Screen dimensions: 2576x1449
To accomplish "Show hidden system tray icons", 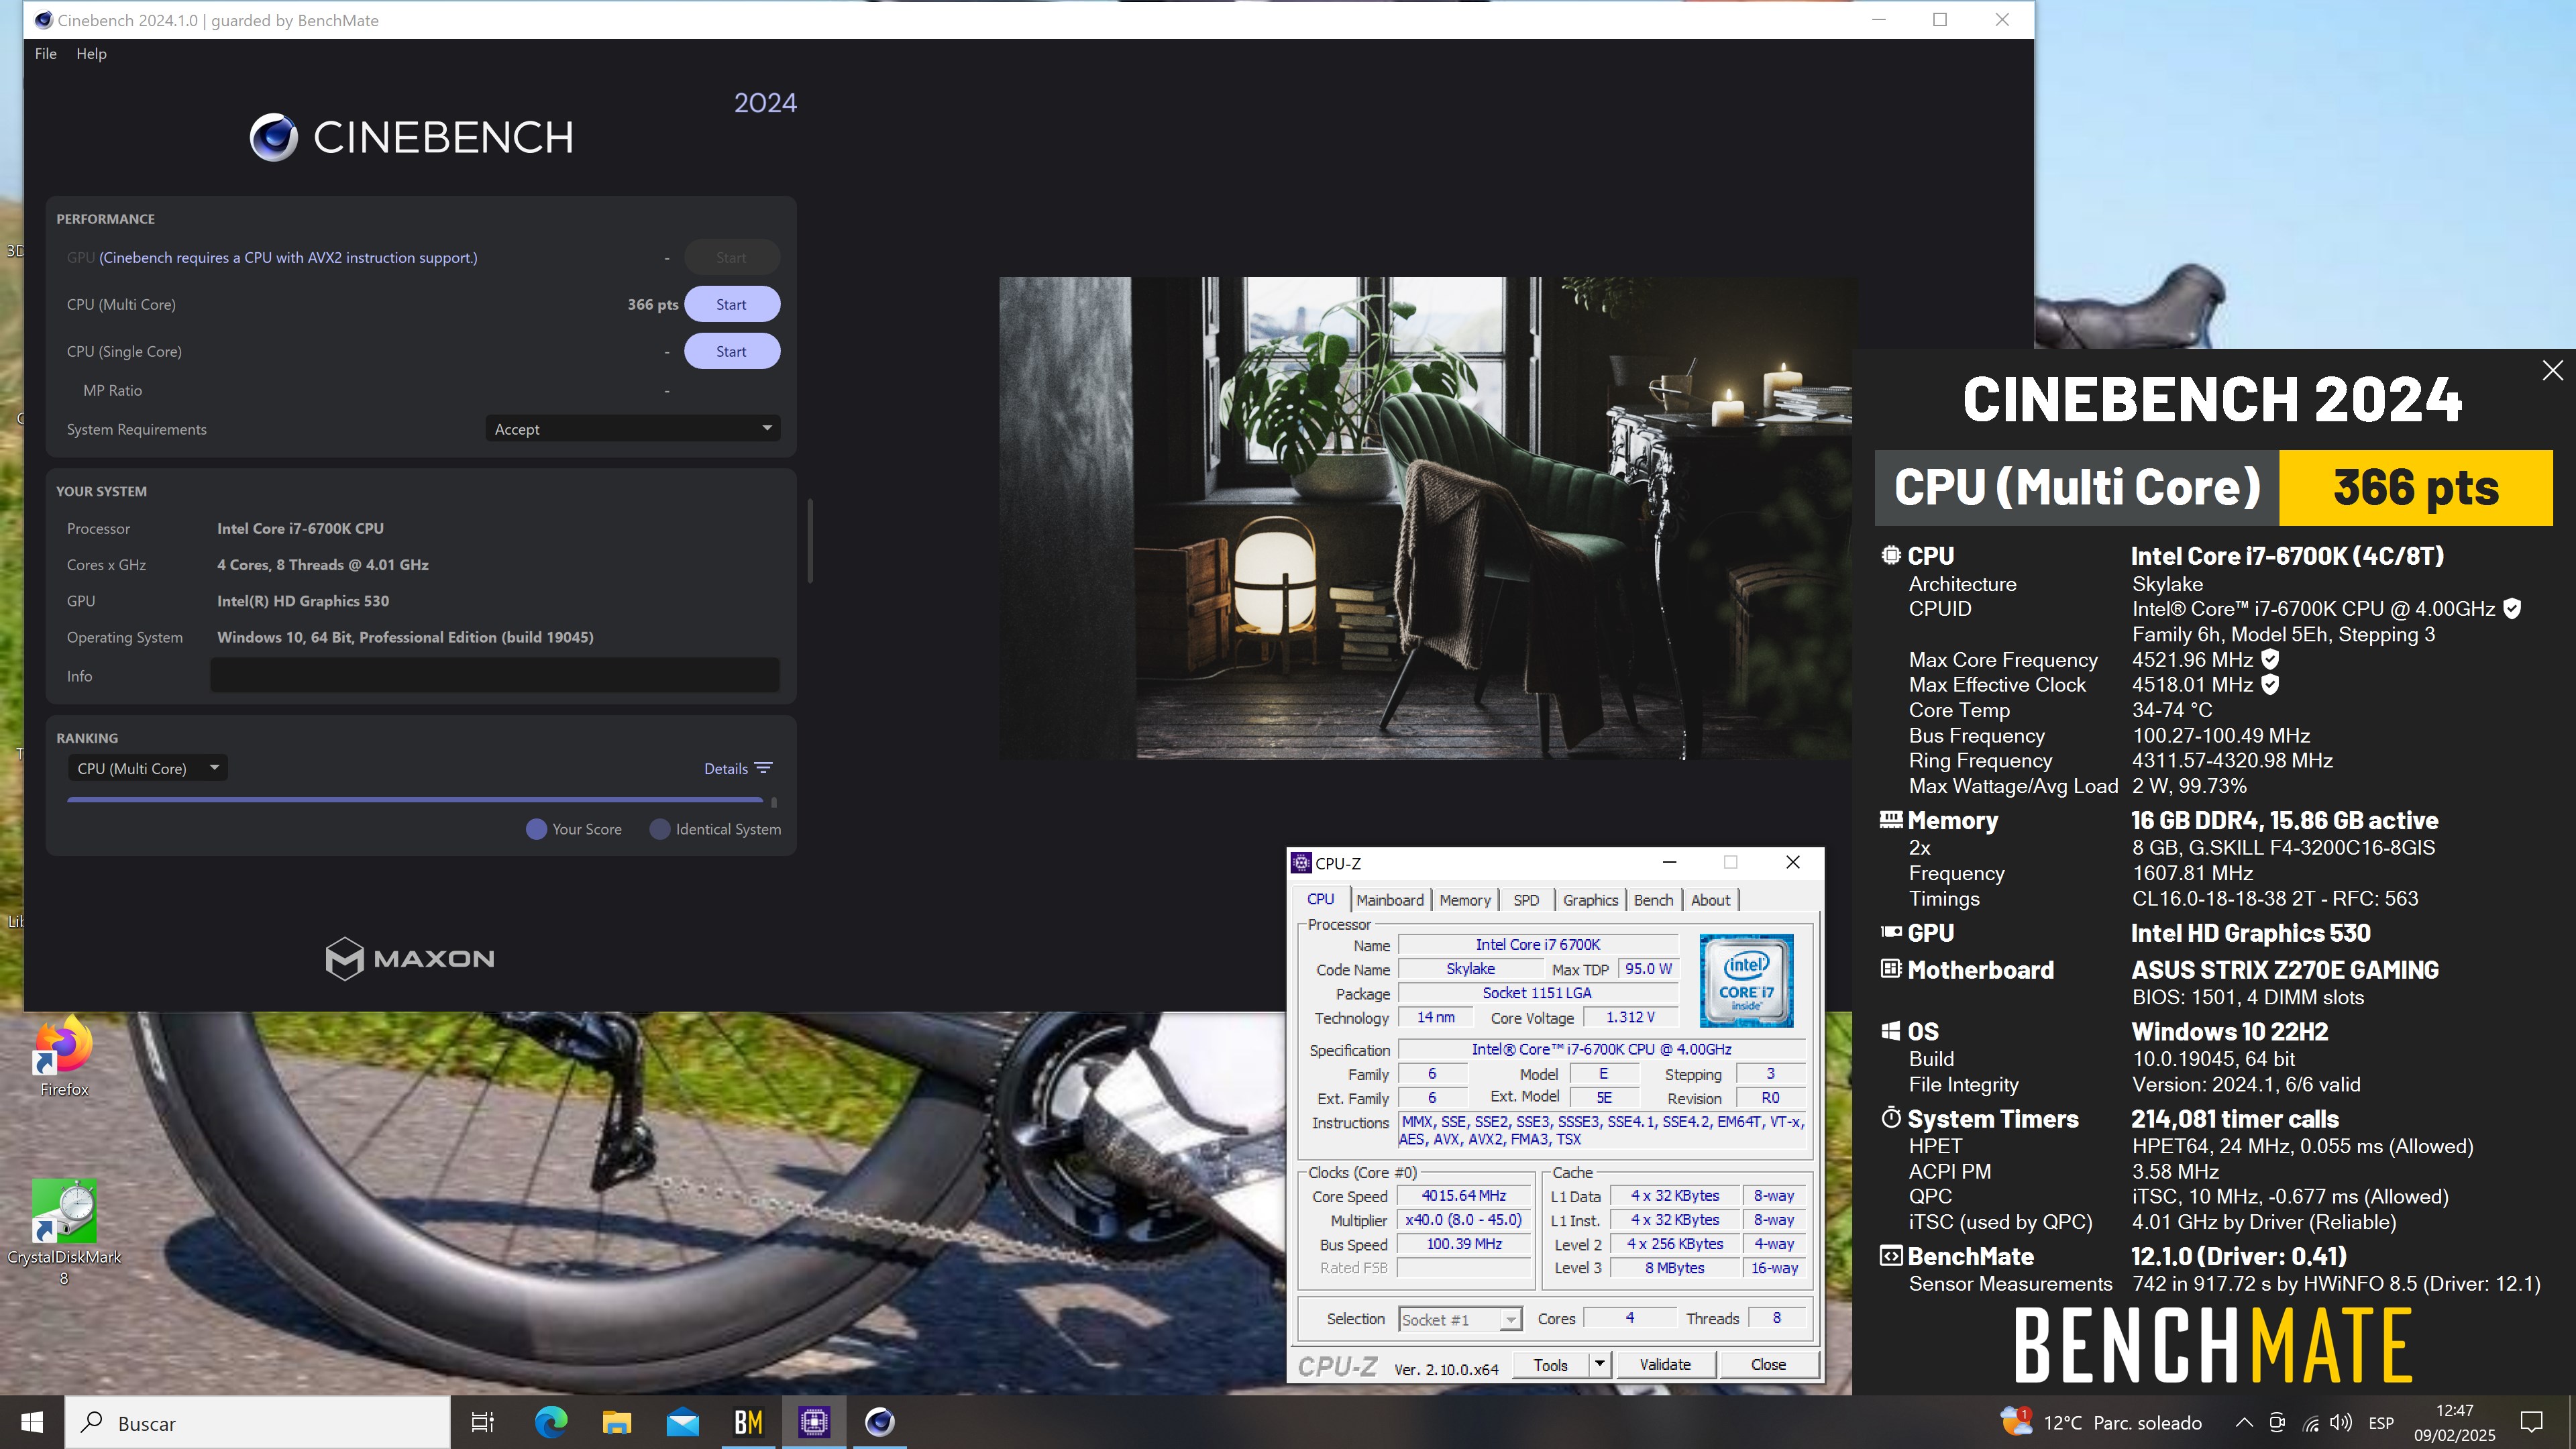I will click(2244, 1422).
